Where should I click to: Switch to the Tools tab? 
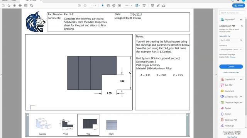click(14, 0)
